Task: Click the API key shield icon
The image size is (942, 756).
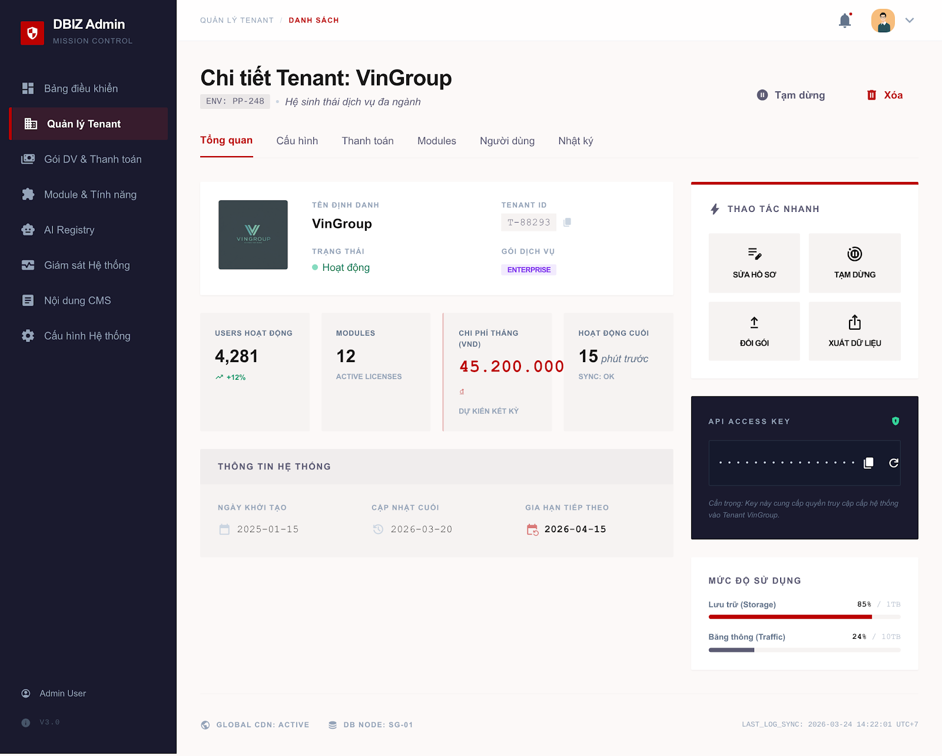Action: 895,421
